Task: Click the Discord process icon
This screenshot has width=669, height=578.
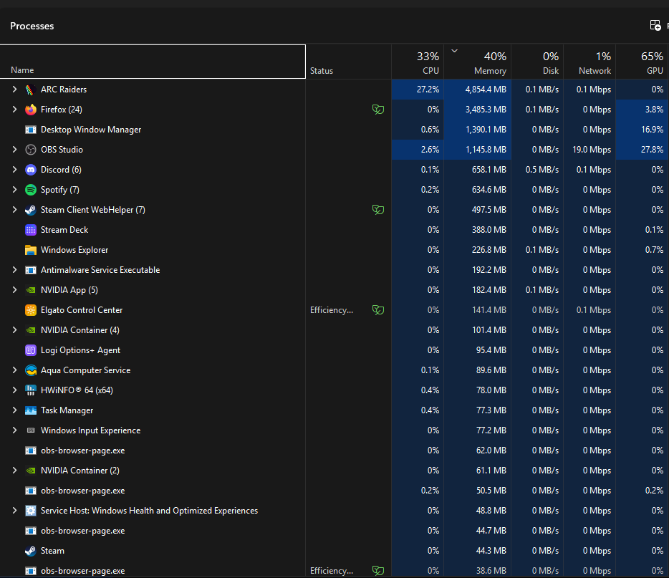Action: tap(30, 170)
